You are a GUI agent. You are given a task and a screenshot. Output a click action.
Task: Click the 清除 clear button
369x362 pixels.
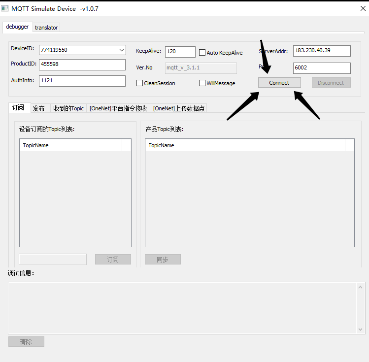coord(27,341)
